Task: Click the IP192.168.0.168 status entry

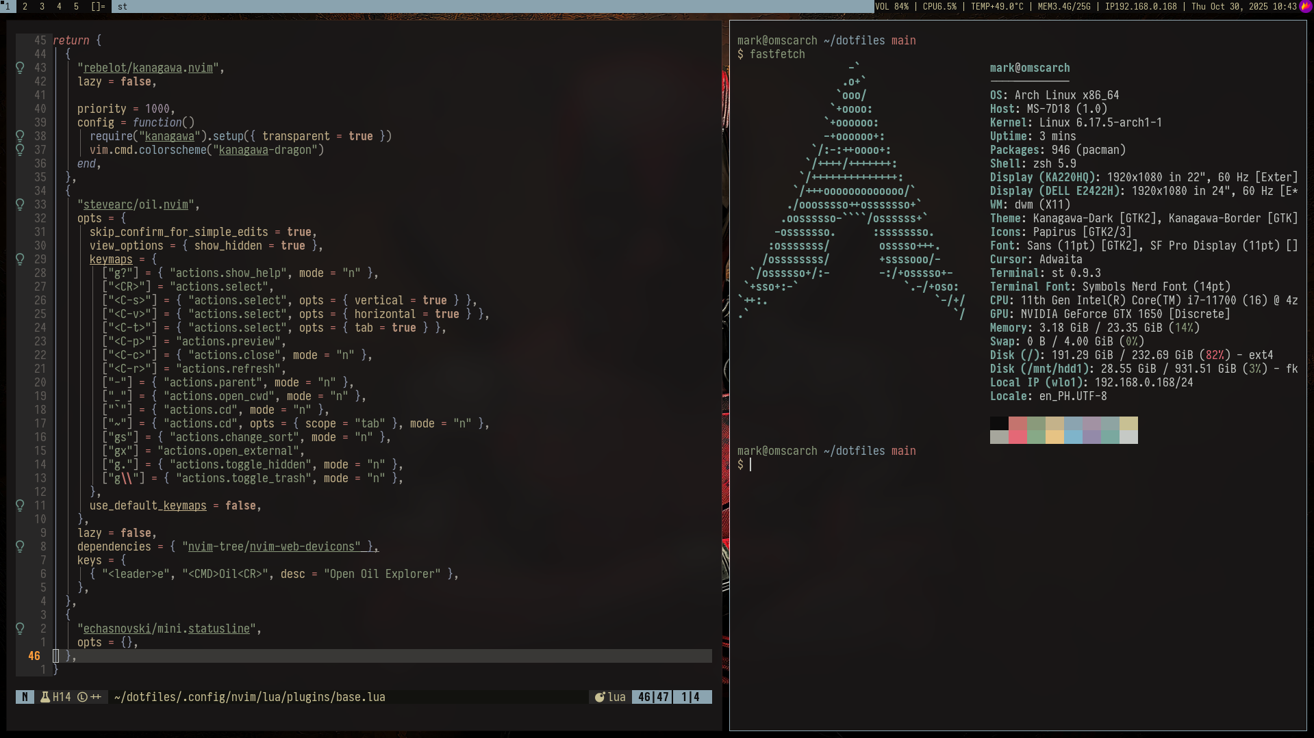Action: point(1141,6)
